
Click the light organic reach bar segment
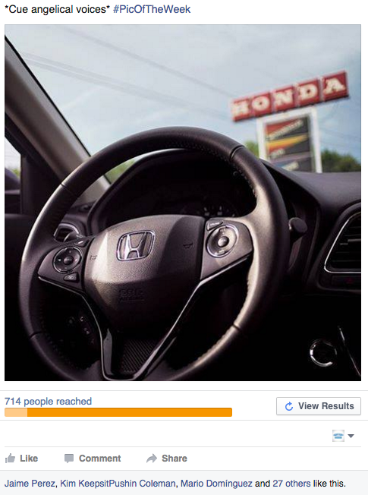pos(16,412)
